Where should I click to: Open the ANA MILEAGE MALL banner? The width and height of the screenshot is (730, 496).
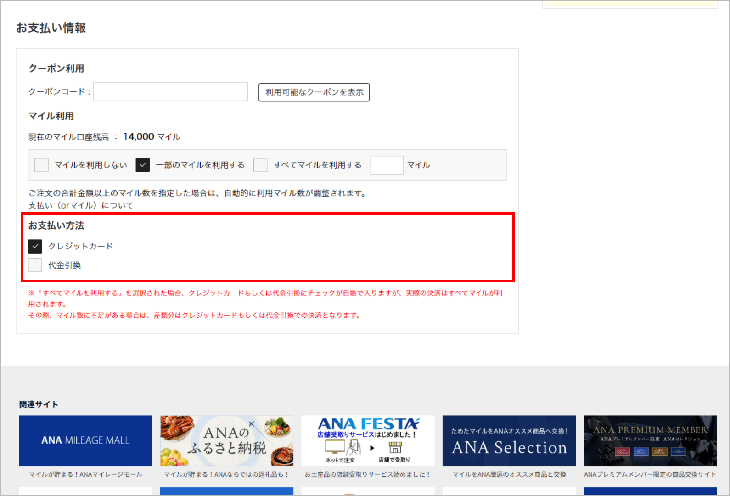[85, 440]
